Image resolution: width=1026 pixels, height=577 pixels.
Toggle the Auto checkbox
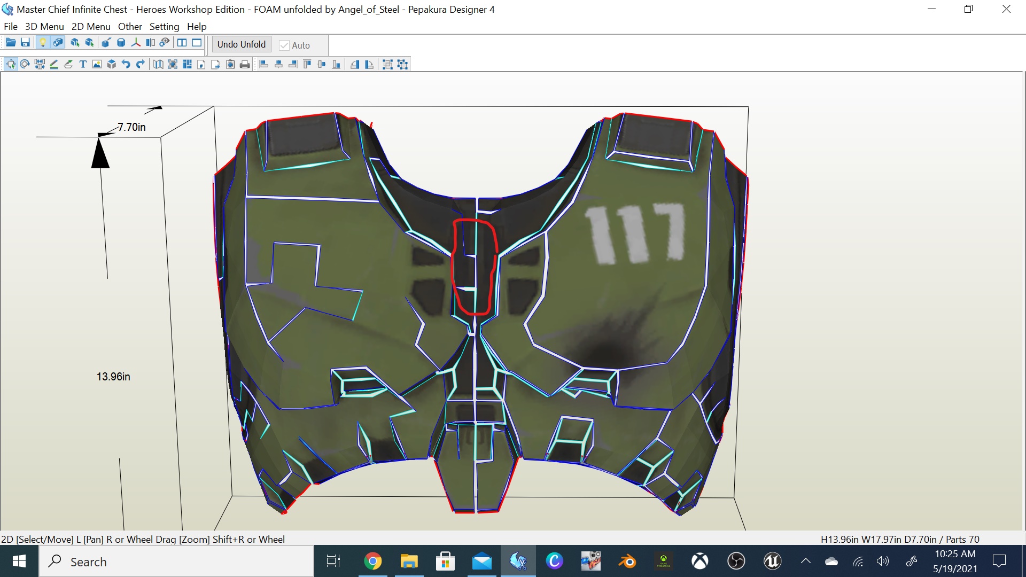pyautogui.click(x=285, y=45)
